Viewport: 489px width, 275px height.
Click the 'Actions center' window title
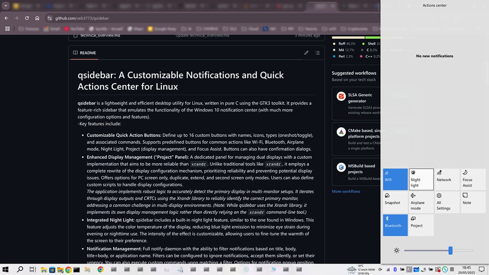coord(434,5)
